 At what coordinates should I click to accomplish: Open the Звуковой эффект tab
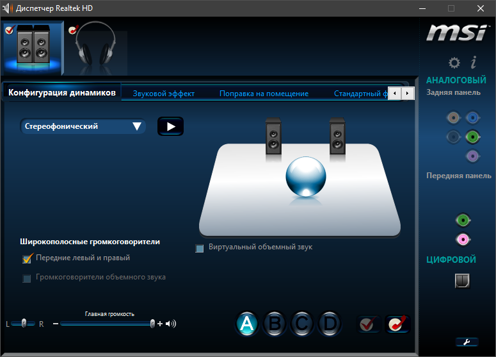164,94
